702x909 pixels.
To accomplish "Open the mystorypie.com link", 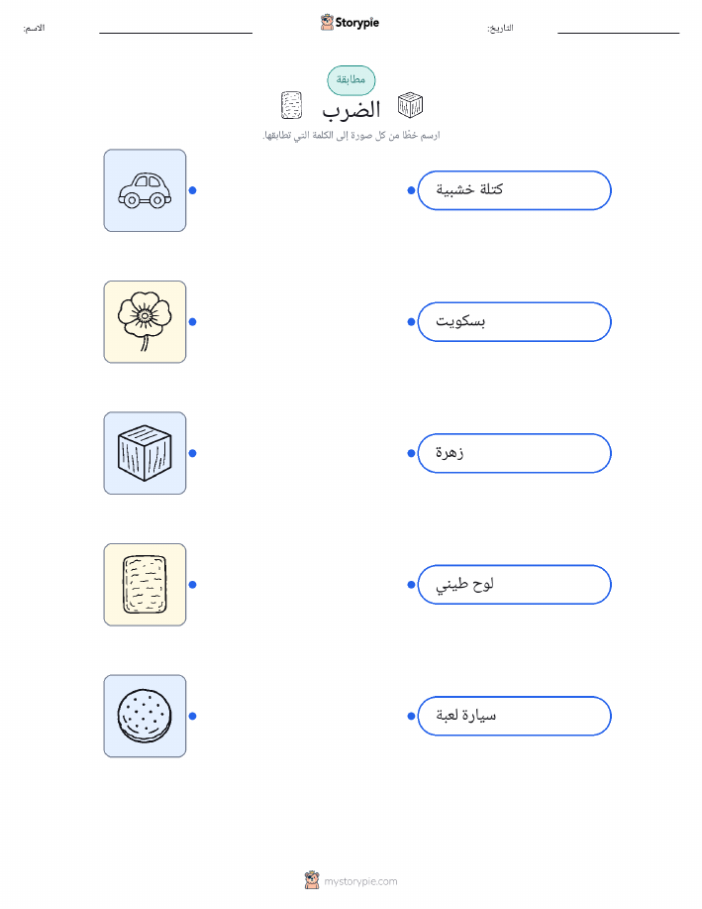I will pos(360,881).
